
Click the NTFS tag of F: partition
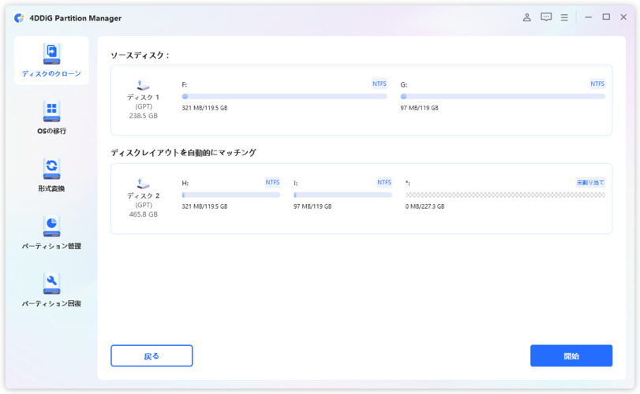pos(379,84)
